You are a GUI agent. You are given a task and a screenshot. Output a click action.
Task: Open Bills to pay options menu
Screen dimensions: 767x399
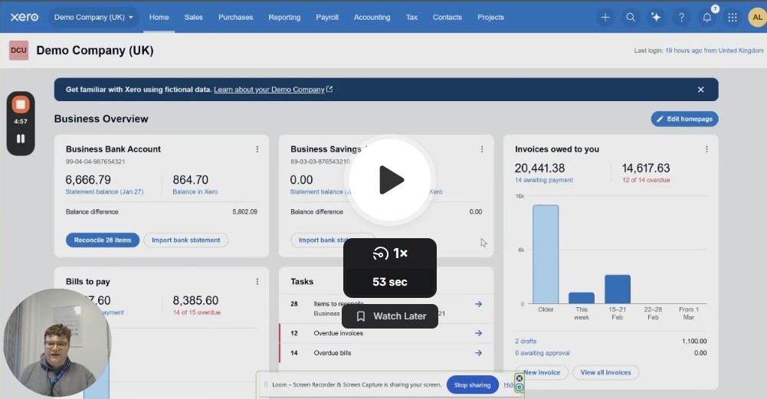pos(257,282)
